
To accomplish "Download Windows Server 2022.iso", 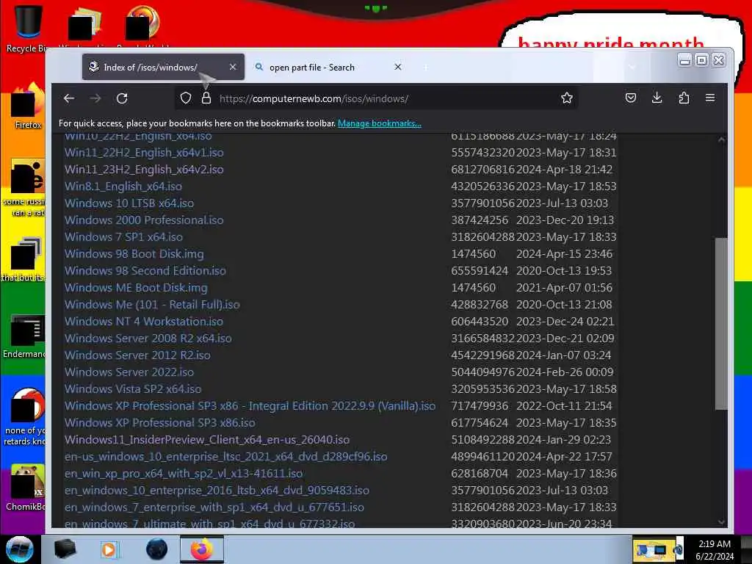I will pyautogui.click(x=129, y=372).
